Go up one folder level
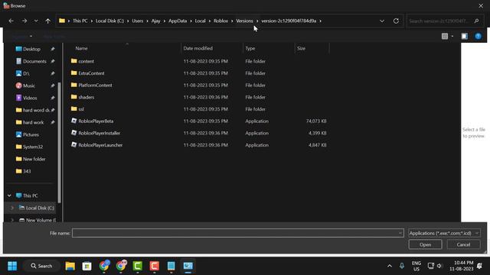The width and height of the screenshot is (490, 275). (x=47, y=21)
